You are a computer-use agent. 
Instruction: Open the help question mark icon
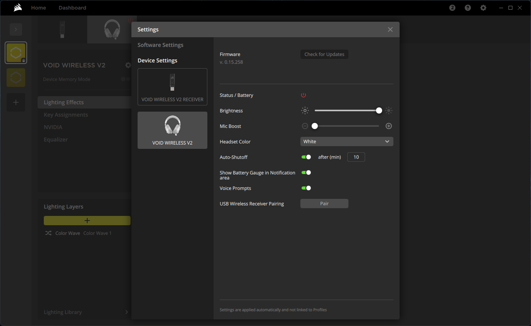click(x=468, y=8)
